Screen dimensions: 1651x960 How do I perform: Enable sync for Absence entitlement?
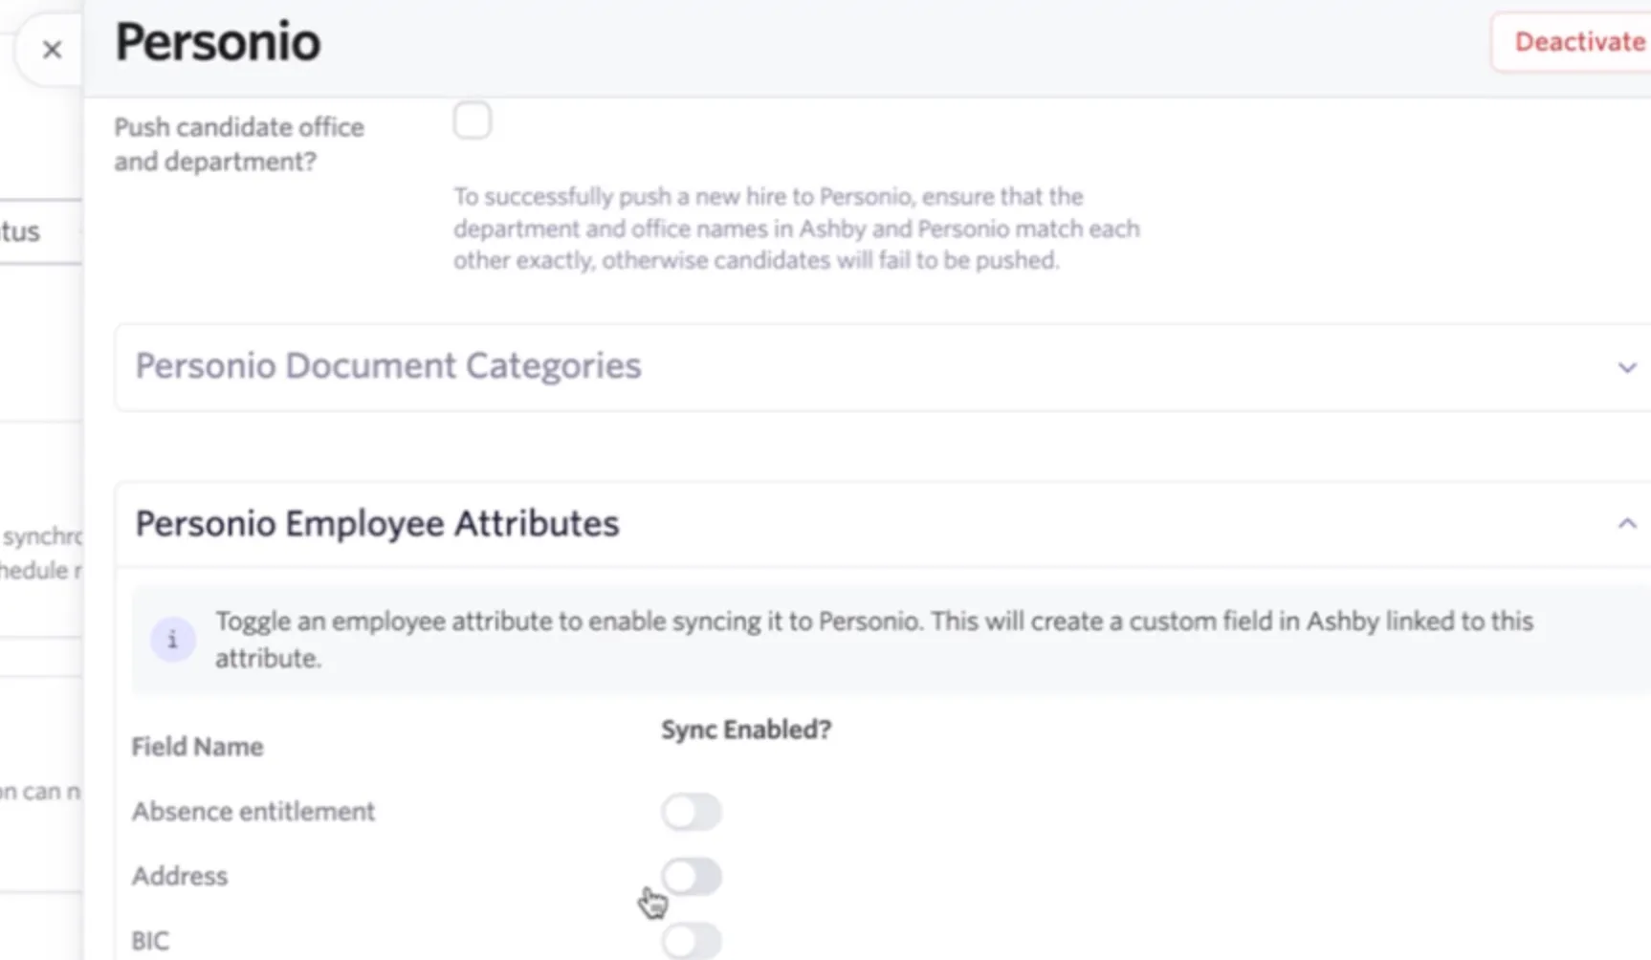click(x=692, y=812)
